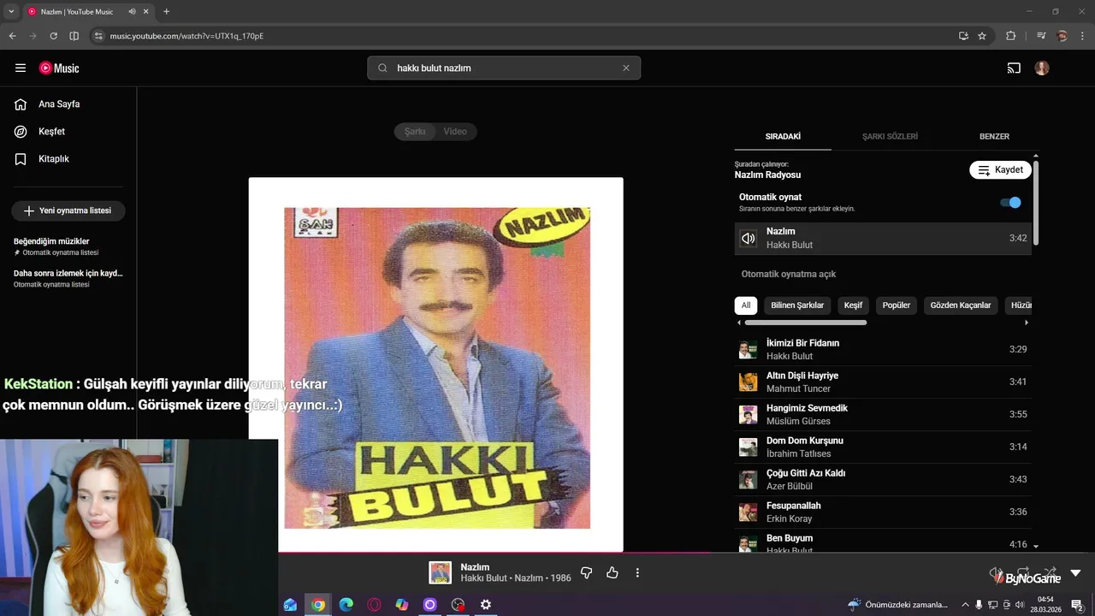The width and height of the screenshot is (1095, 616).
Task: Open the cast to device icon
Action: (x=1014, y=68)
